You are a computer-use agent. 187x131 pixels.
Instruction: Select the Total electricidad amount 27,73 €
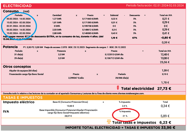(164, 88)
